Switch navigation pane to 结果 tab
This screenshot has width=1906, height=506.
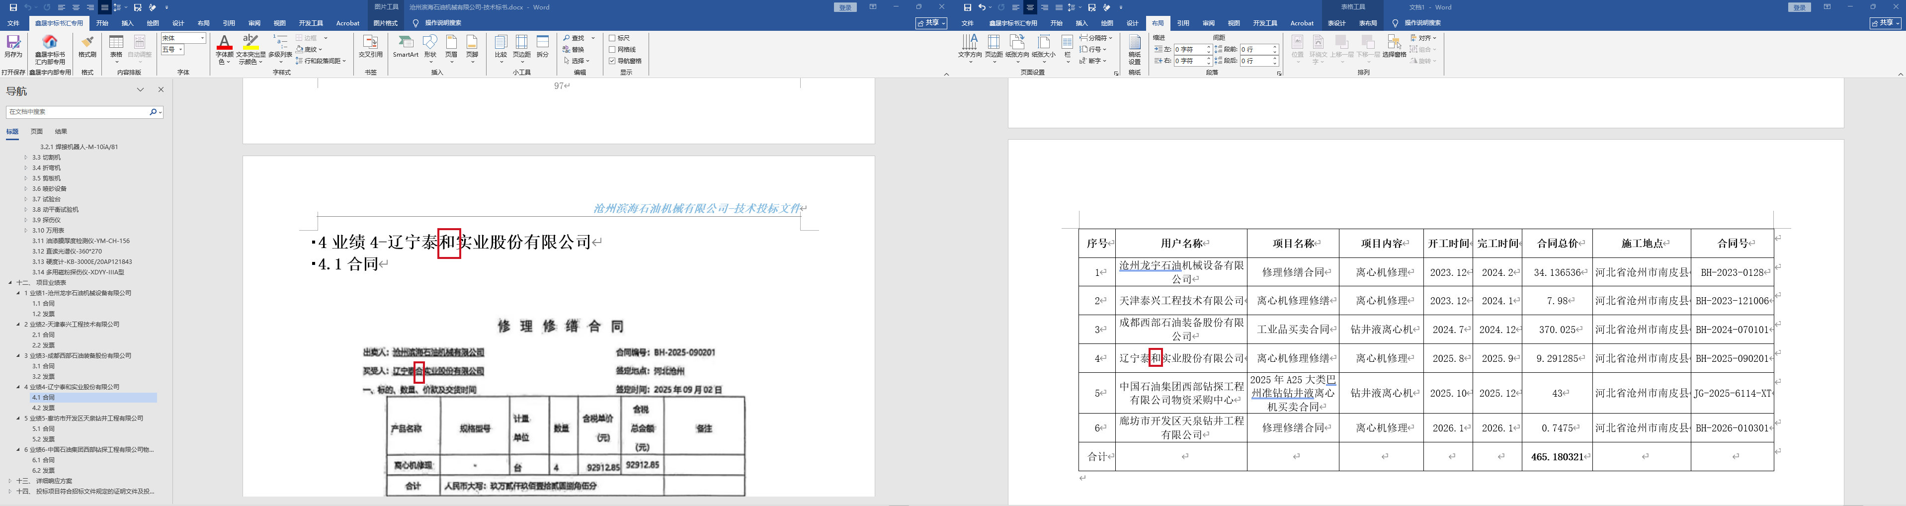(62, 132)
